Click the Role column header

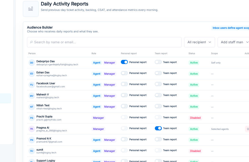click(94, 53)
